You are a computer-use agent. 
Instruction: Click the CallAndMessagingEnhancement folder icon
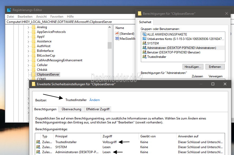34,60
